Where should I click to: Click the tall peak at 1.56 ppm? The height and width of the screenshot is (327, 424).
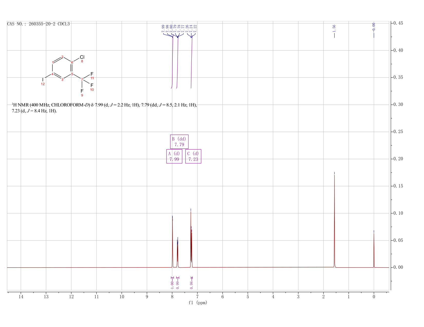coord(334,221)
